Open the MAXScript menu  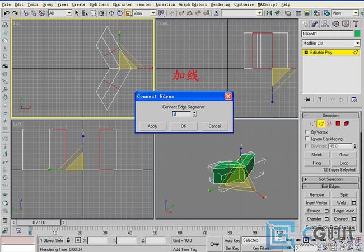[267, 4]
